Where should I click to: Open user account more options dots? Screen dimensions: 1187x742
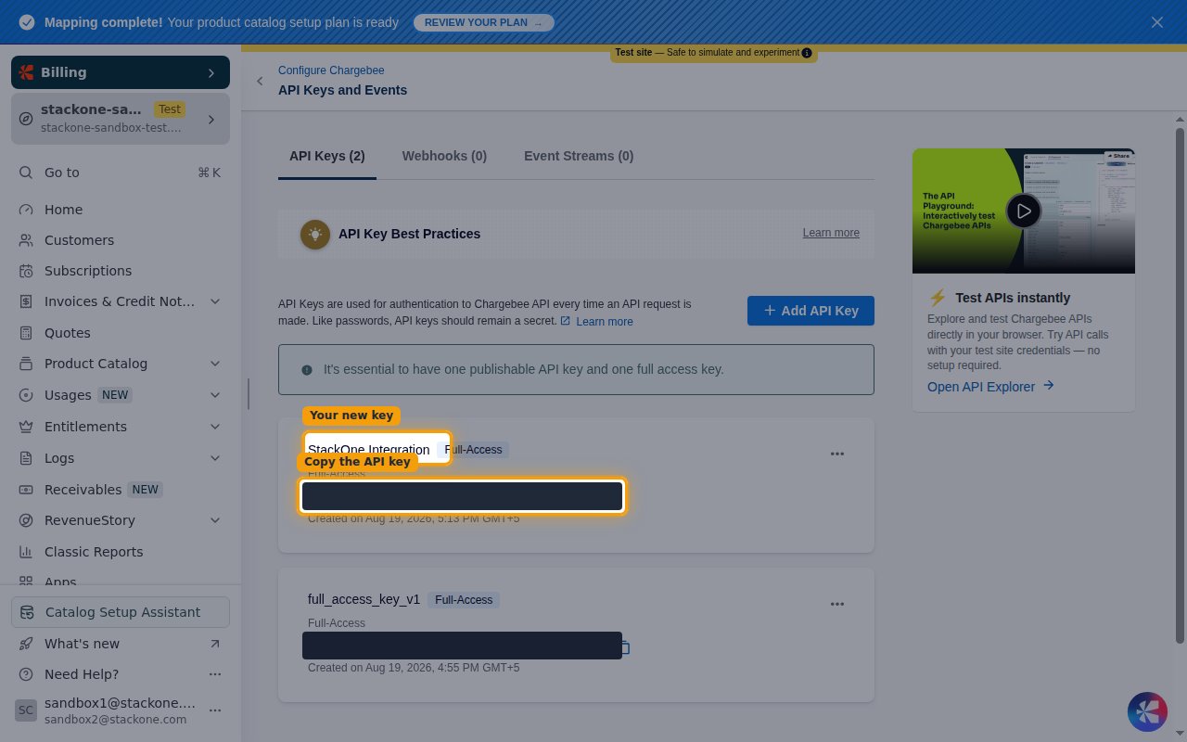pos(215,710)
